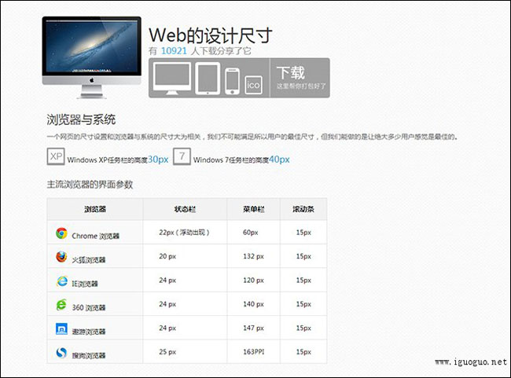The height and width of the screenshot is (378, 511).
Task: Click the Windows XP icon box
Action: coord(56,156)
